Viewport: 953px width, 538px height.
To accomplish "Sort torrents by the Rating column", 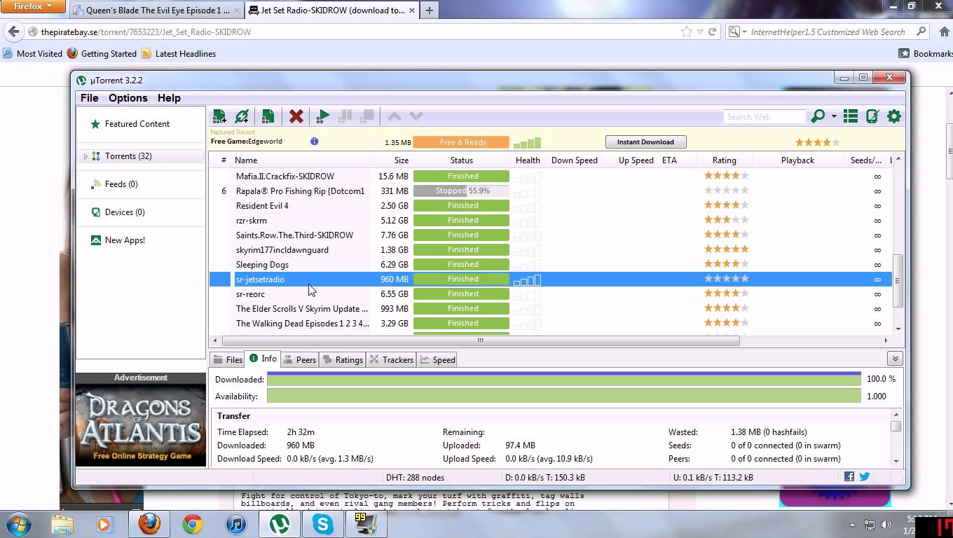I will 725,160.
